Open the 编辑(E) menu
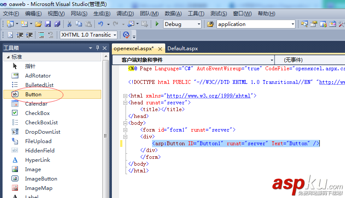 point(33,14)
